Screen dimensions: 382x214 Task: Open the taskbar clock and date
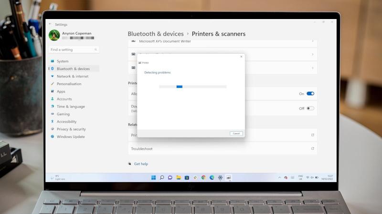tap(327, 177)
